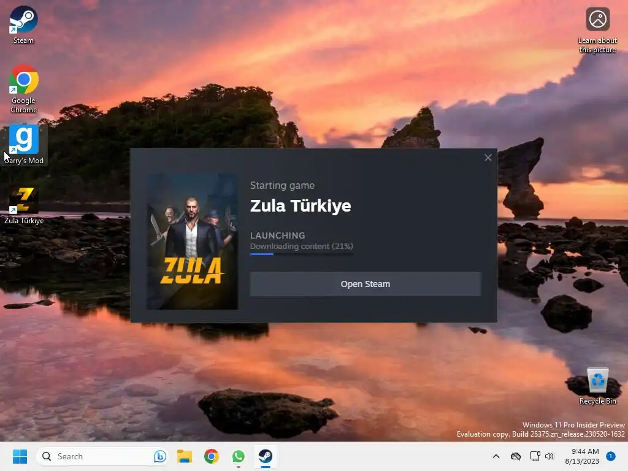Open the clock showing 9:44 AM
Viewport: 628px width, 471px height.
point(582,456)
